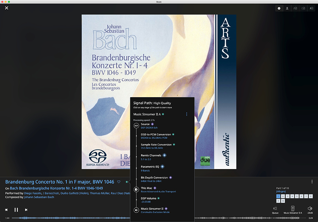
Task: Open the signal path three-dot menu
Action: click(187, 114)
